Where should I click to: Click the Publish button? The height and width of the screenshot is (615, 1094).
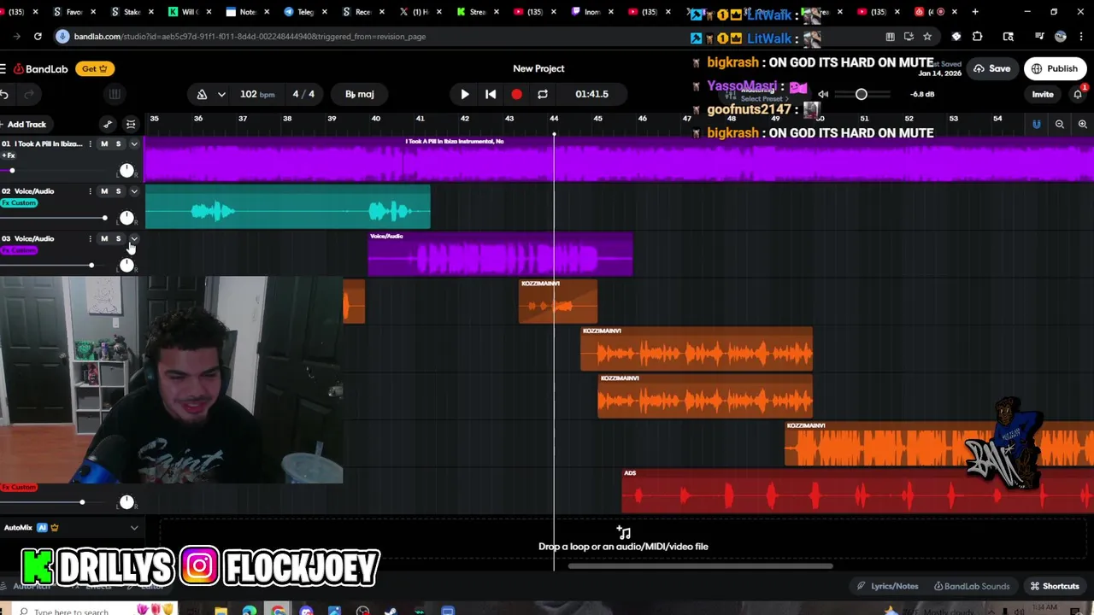click(1055, 68)
